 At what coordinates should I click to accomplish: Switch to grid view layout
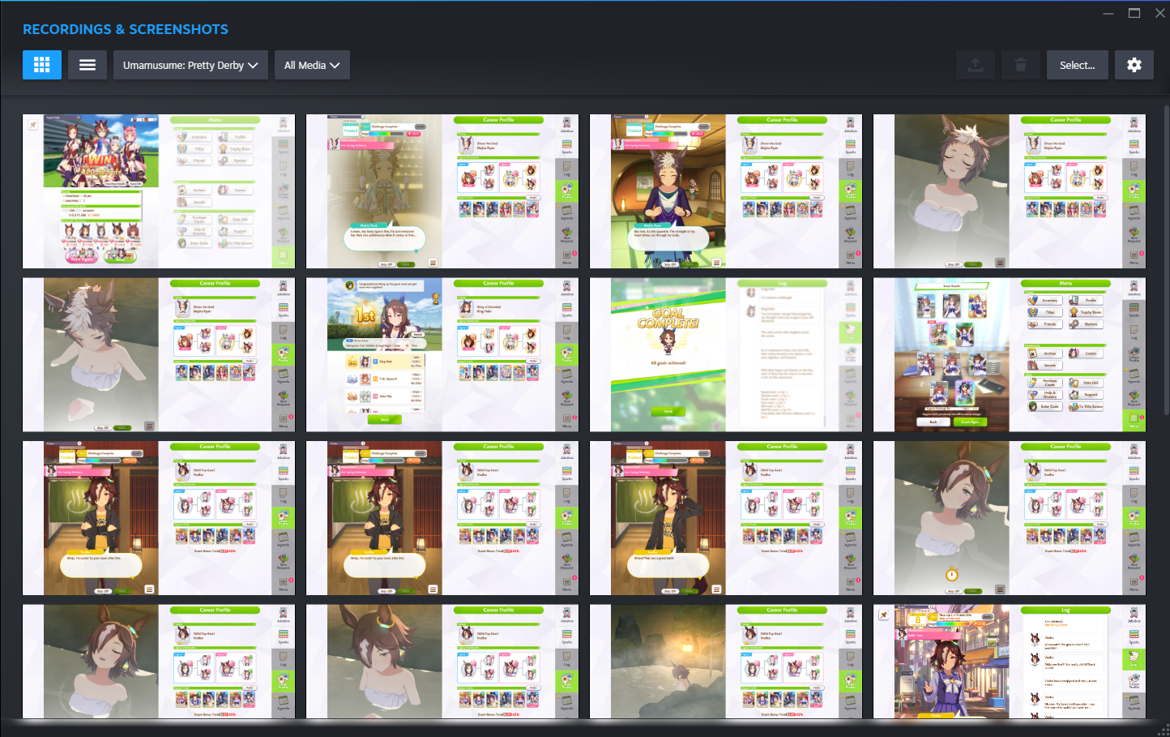[42, 65]
